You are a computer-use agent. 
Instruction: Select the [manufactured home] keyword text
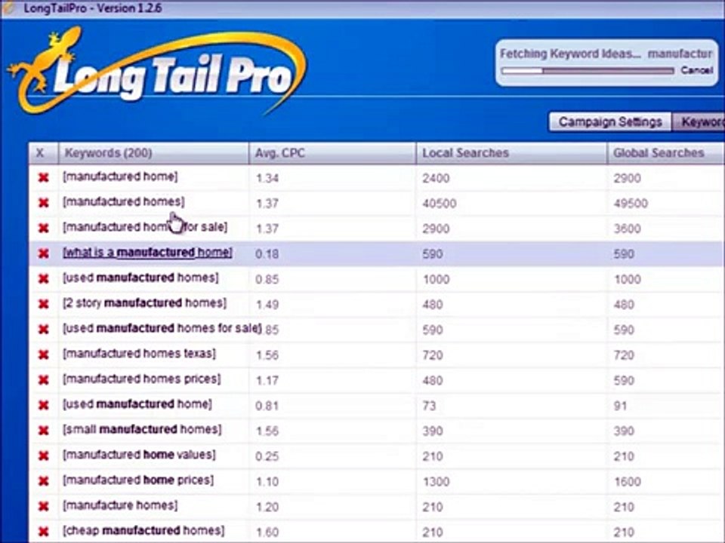click(120, 176)
